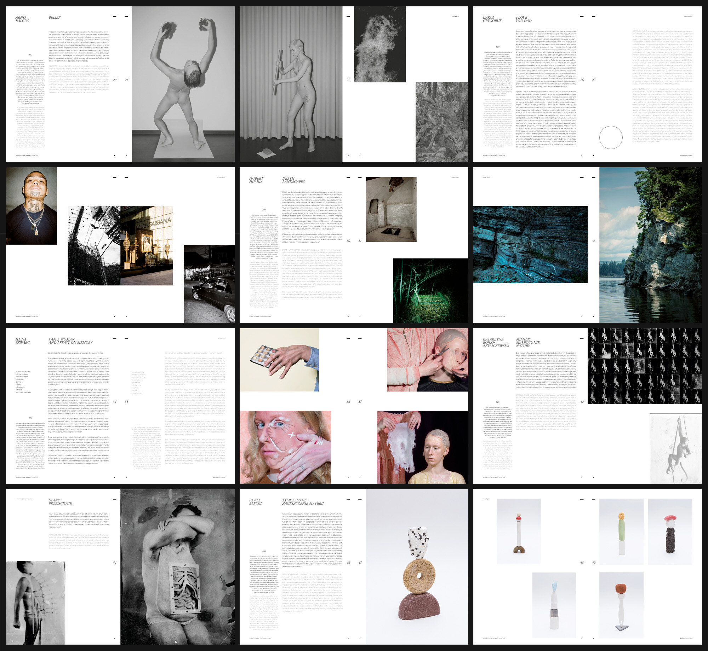The height and width of the screenshot is (651, 708).
Task: Click page number "42"
Action: coord(582,402)
